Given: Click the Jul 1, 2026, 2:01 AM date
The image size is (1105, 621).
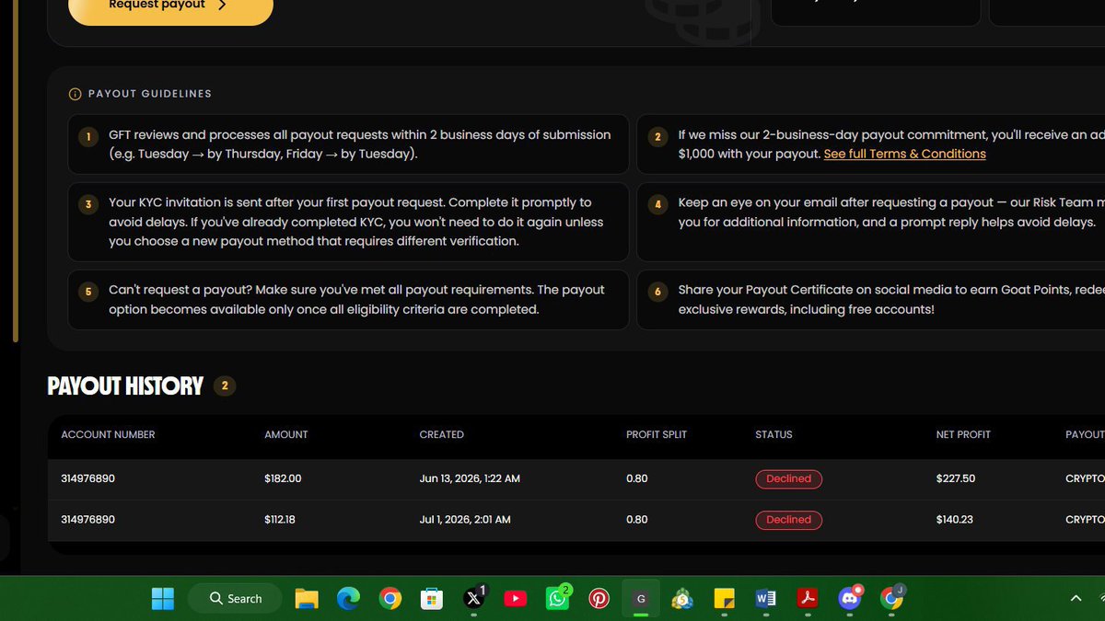Looking at the screenshot, I should 465,520.
